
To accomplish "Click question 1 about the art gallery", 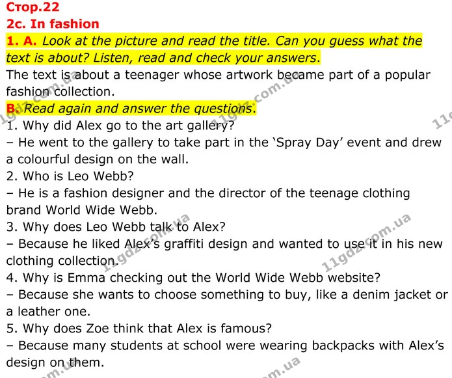I will [120, 126].
